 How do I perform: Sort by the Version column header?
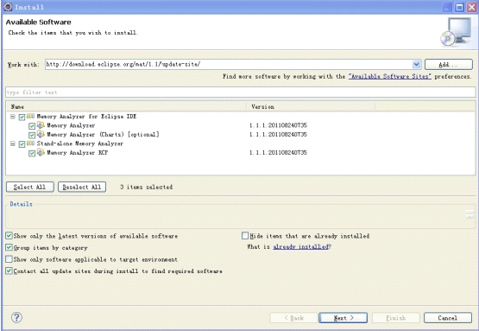click(x=311, y=107)
